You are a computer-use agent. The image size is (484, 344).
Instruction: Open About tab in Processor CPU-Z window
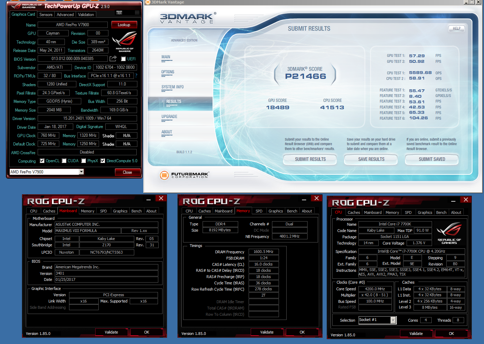pos(456,212)
